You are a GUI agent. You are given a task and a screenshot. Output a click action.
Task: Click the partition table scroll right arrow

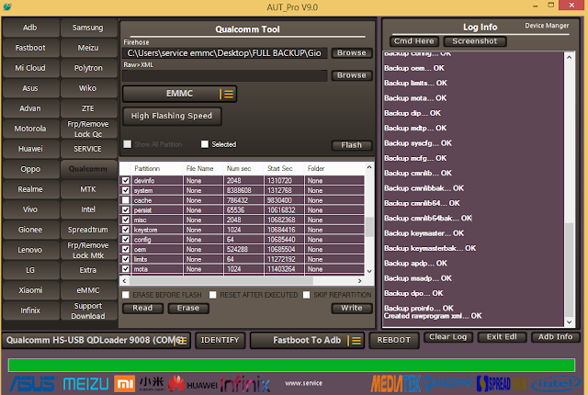[359, 280]
